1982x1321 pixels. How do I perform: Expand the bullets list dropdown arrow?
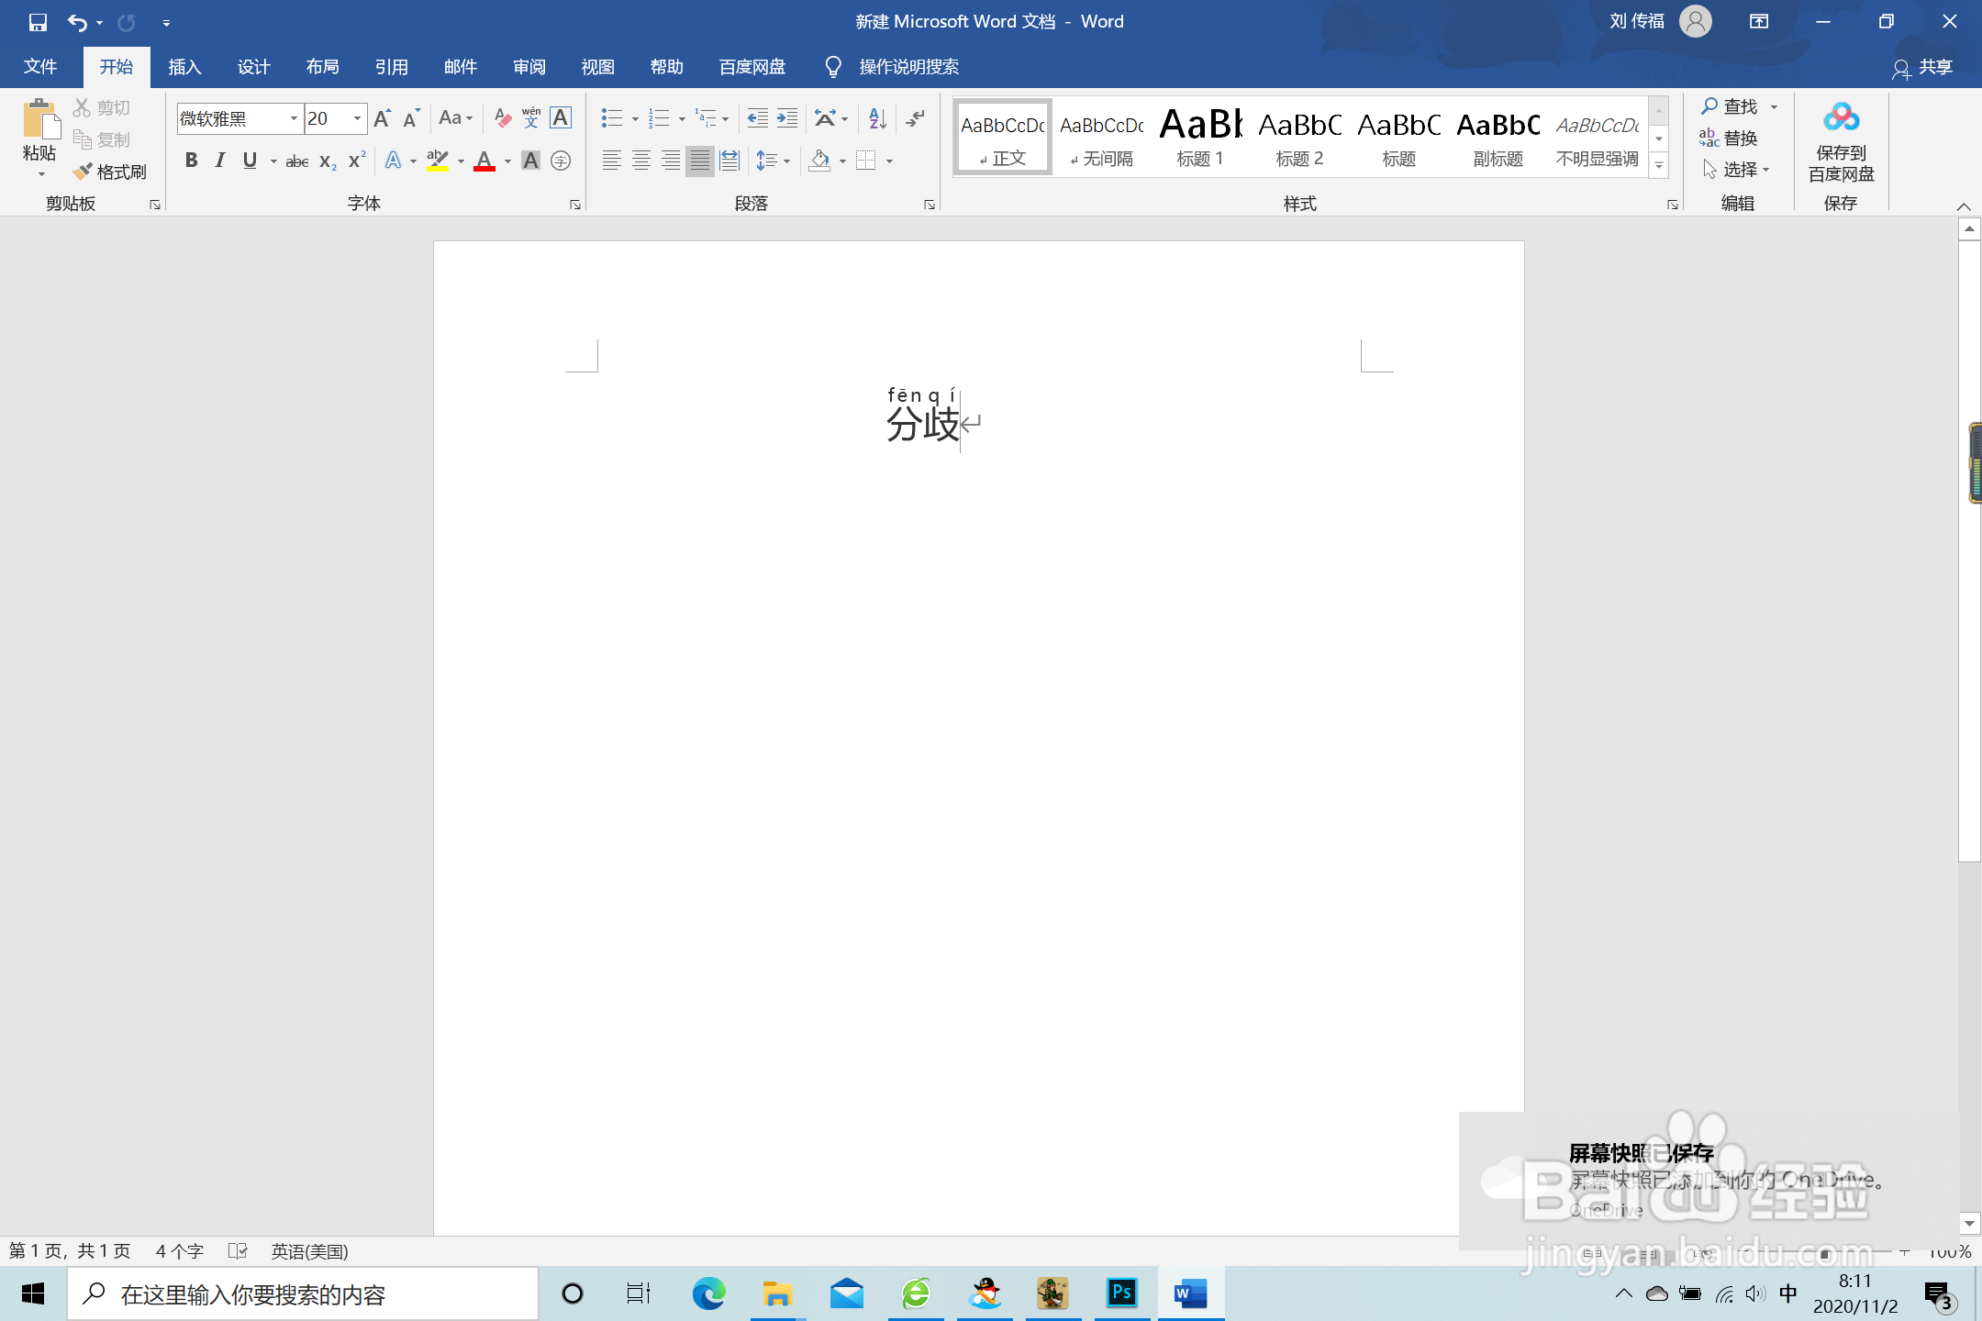pyautogui.click(x=634, y=119)
